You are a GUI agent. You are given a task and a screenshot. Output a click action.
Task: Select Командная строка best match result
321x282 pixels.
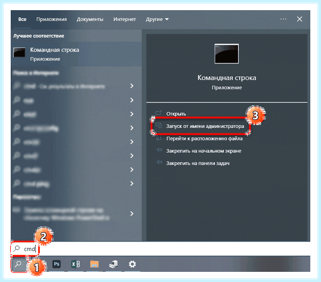pyautogui.click(x=76, y=54)
